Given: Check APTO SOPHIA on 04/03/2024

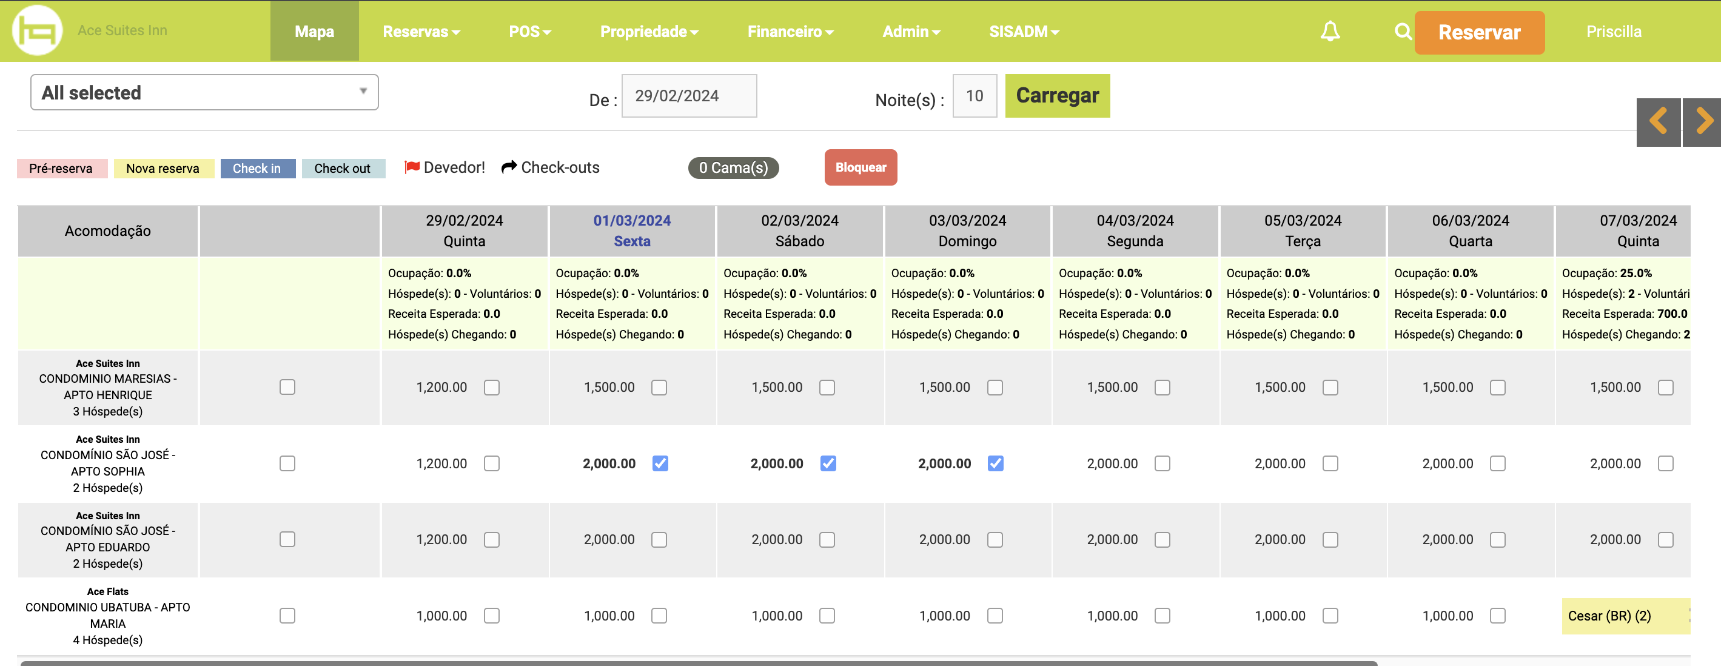Looking at the screenshot, I should [x=1162, y=463].
